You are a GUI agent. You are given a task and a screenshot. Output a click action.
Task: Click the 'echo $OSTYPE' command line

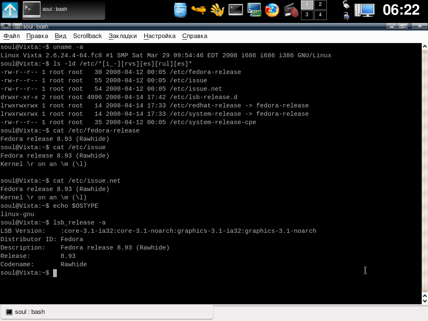[49, 206]
